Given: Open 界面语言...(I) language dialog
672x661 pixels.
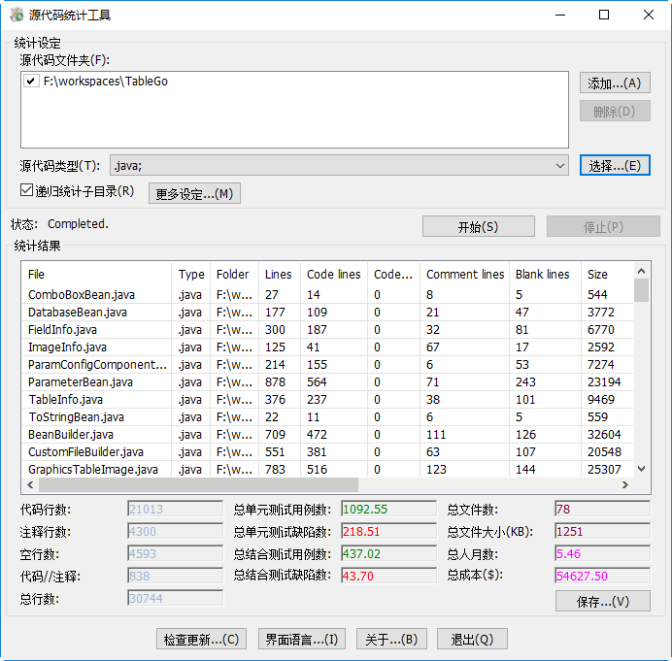Looking at the screenshot, I should (302, 639).
